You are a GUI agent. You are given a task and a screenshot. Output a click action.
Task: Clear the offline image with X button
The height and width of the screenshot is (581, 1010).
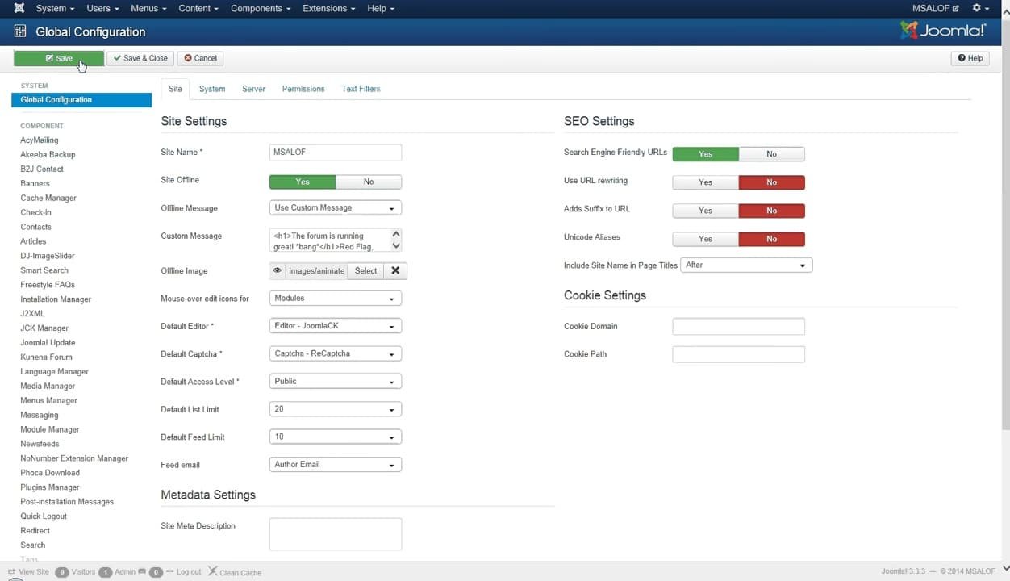tap(395, 271)
